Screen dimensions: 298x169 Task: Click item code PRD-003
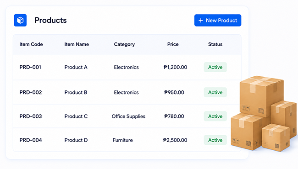(x=31, y=116)
